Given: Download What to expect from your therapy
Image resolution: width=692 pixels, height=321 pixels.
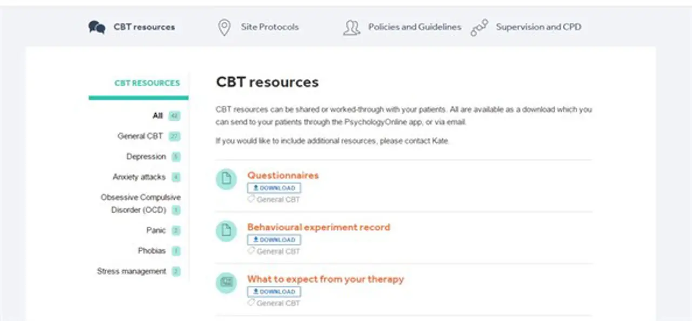Looking at the screenshot, I should 274,292.
